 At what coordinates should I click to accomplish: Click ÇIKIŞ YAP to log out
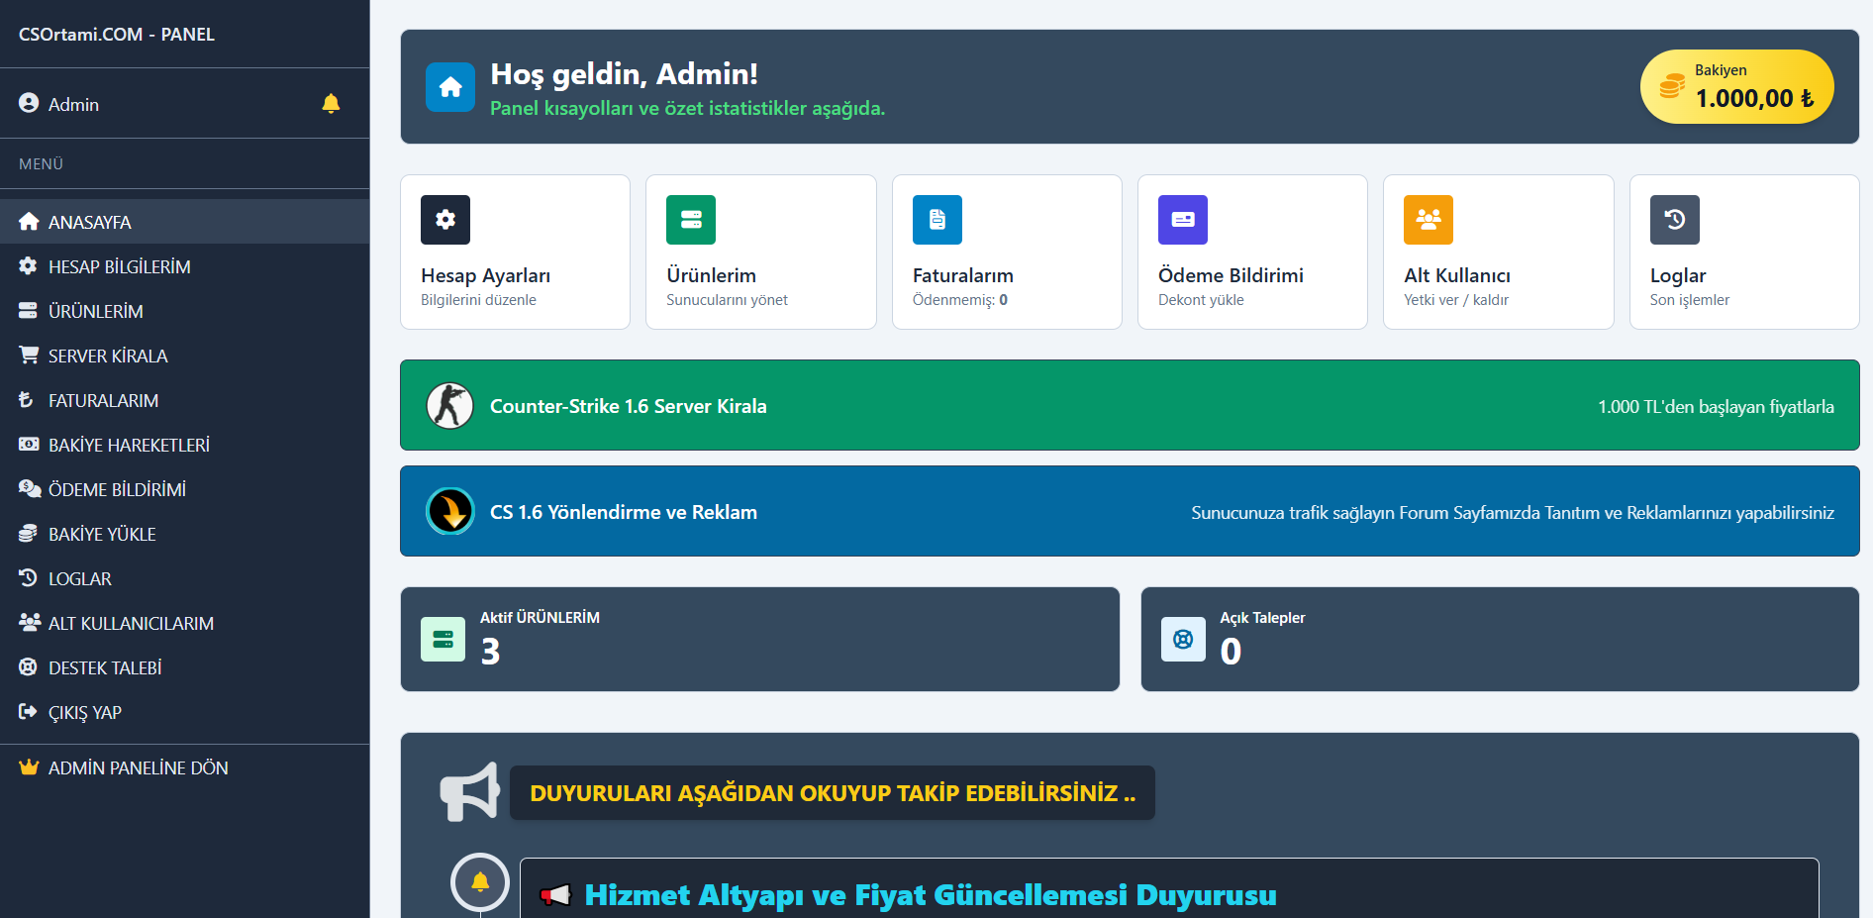[84, 711]
